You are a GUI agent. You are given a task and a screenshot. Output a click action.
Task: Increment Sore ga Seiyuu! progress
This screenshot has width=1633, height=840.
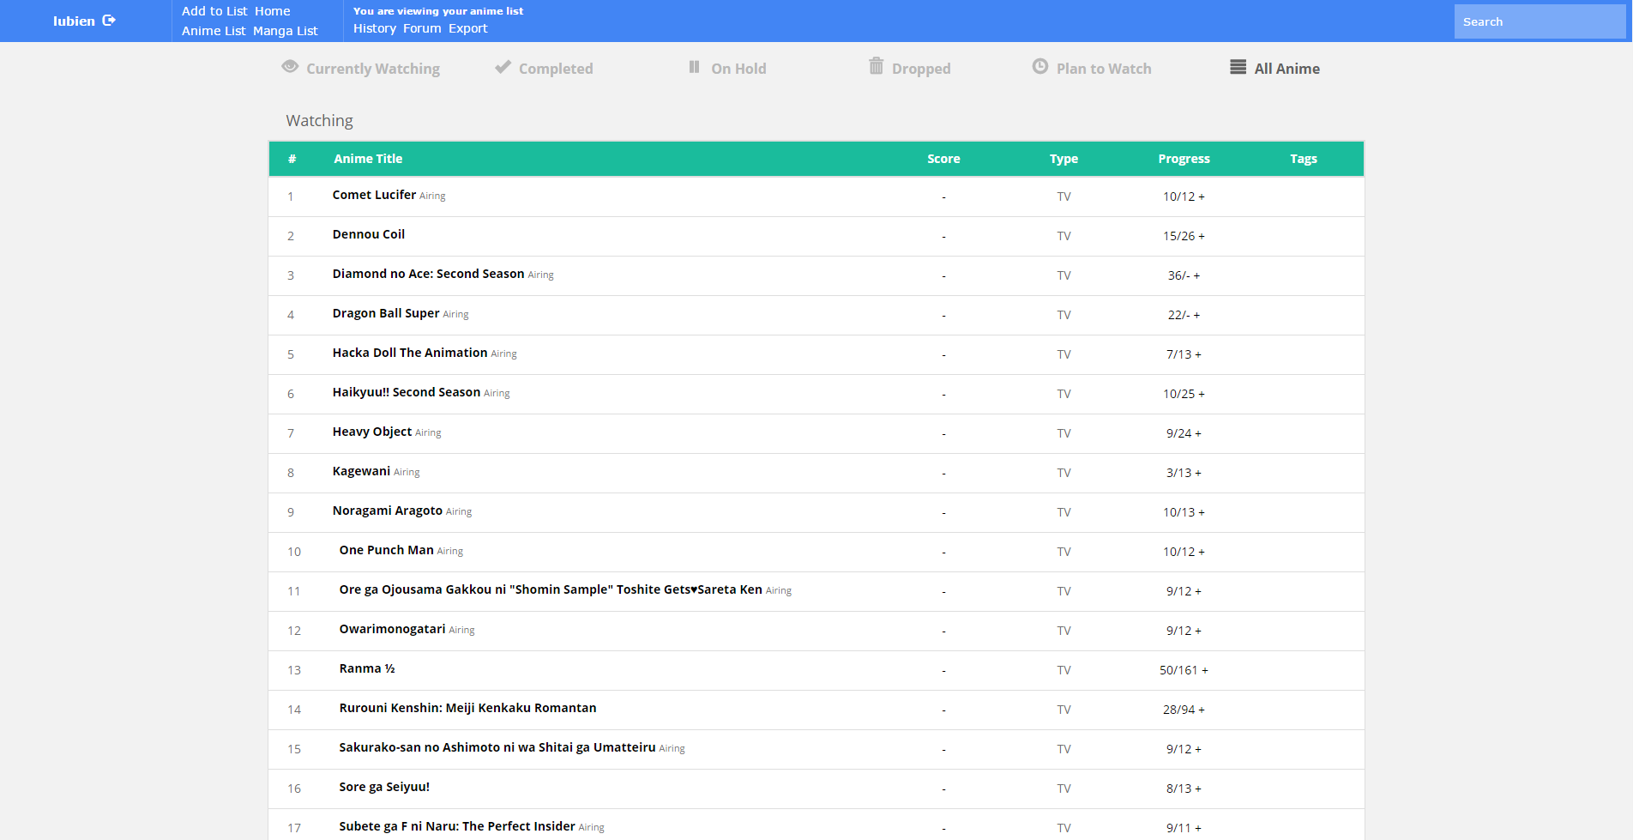[1198, 789]
